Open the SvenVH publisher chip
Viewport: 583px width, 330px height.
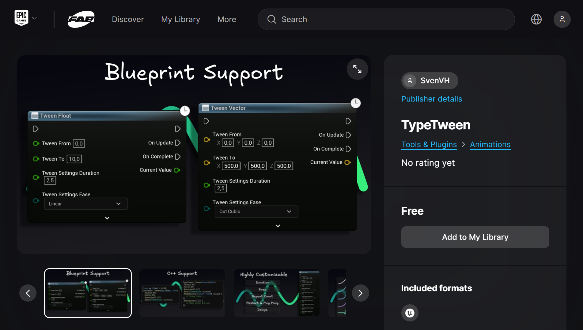click(430, 81)
